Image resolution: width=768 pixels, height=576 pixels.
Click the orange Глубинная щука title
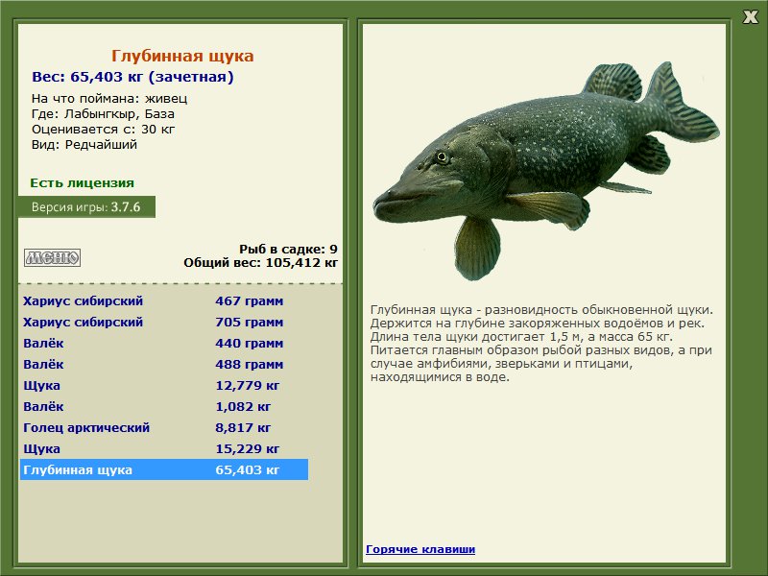(182, 56)
